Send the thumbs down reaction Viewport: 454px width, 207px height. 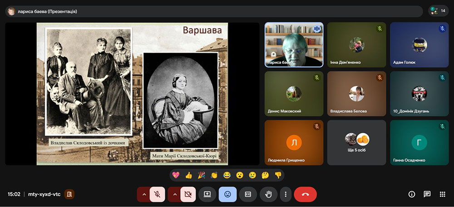coord(278,175)
